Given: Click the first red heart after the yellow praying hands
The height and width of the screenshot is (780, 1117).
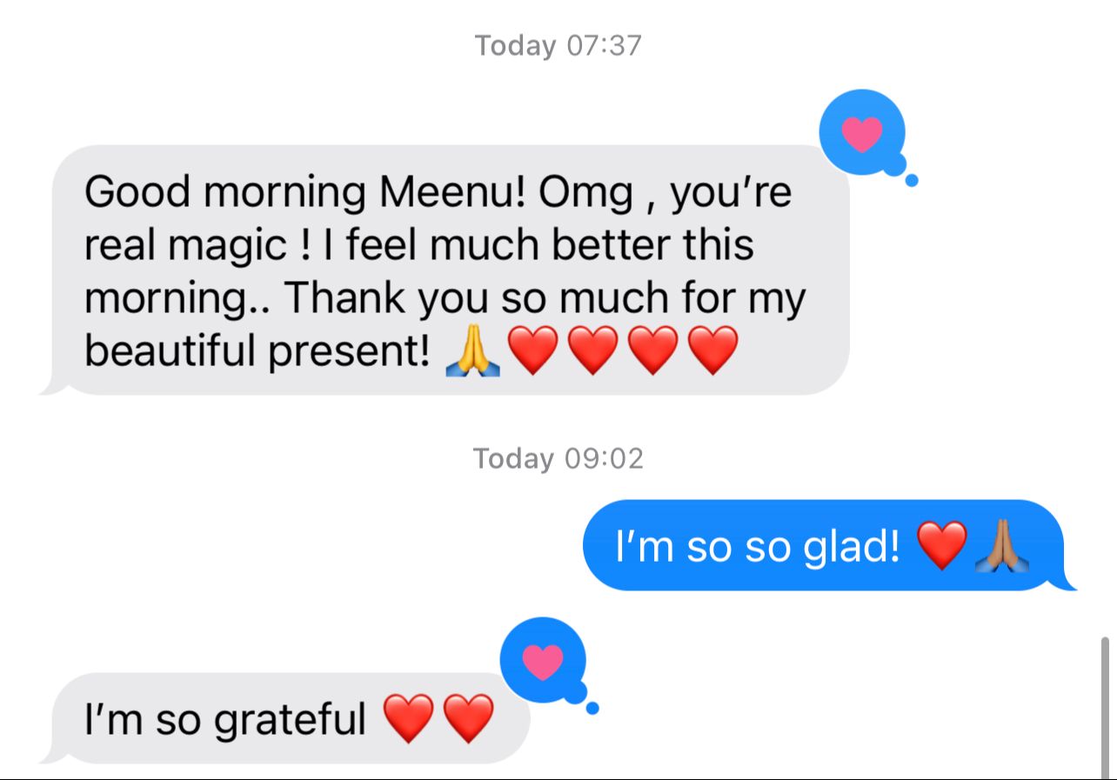Looking at the screenshot, I should pos(532,351).
